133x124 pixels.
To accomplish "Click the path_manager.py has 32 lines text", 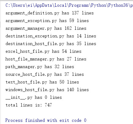I will (40, 67).
